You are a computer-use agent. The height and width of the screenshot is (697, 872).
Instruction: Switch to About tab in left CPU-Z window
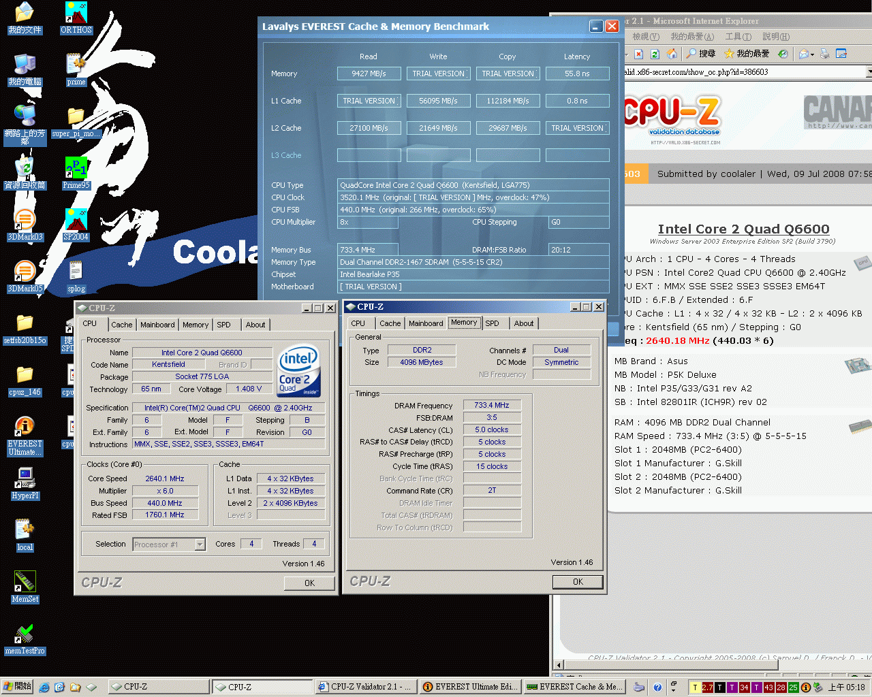[255, 325]
